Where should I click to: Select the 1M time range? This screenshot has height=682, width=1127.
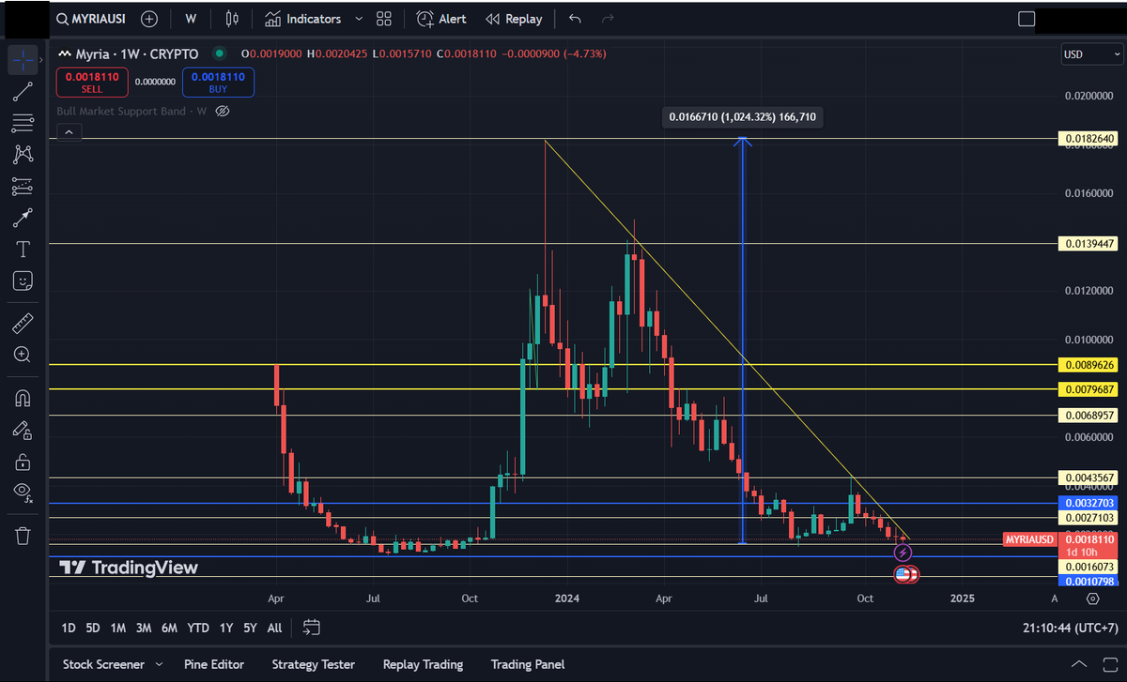117,627
